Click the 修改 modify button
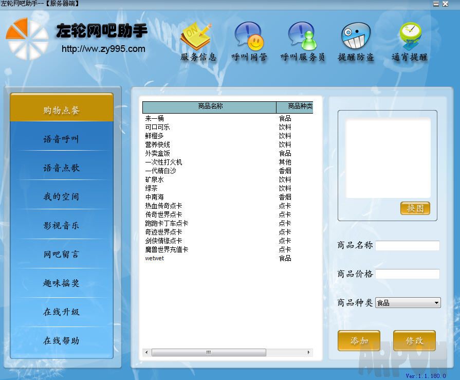The width and height of the screenshot is (460, 380). click(x=414, y=340)
